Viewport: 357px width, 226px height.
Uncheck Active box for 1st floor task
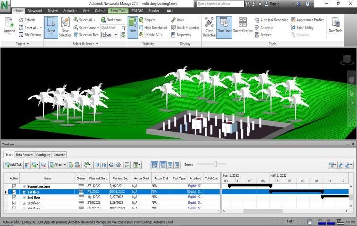coord(14,192)
